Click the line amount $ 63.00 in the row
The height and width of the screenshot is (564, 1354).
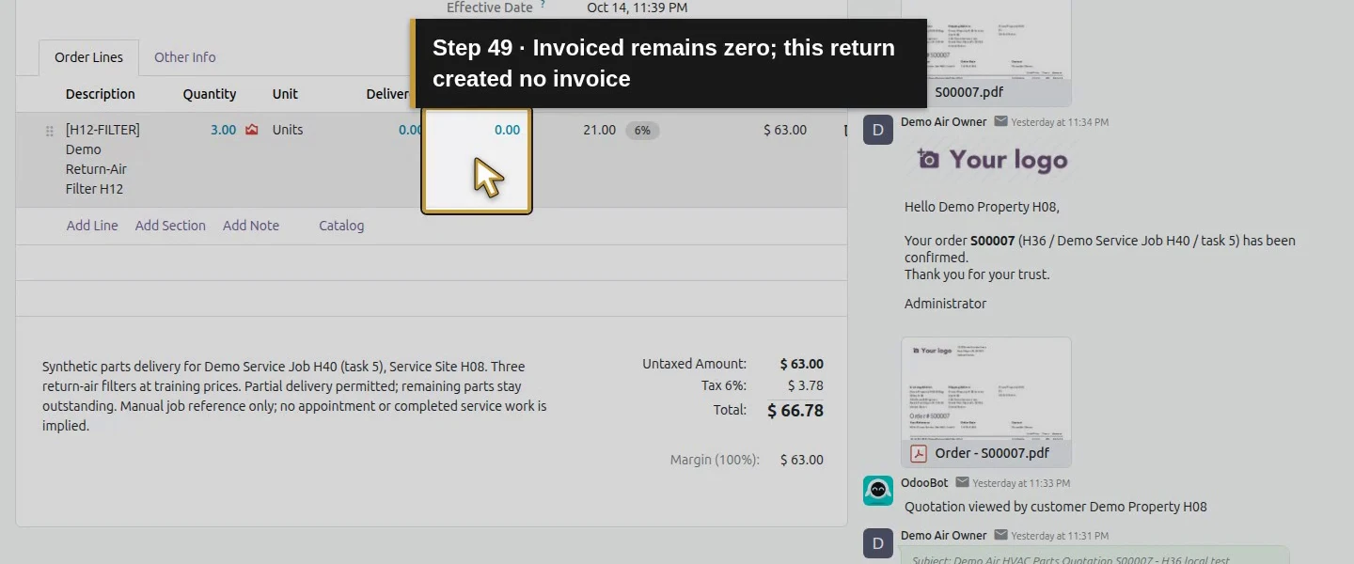click(785, 130)
